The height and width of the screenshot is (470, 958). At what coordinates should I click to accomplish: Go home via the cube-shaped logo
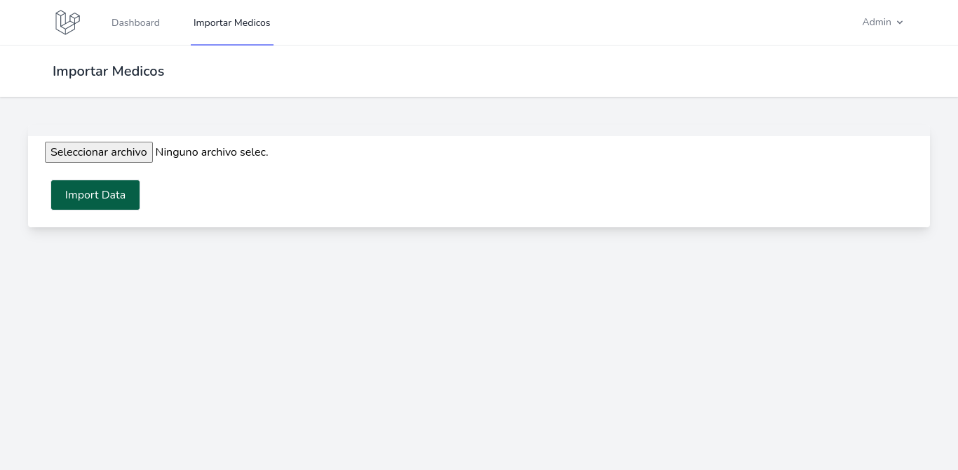[67, 22]
